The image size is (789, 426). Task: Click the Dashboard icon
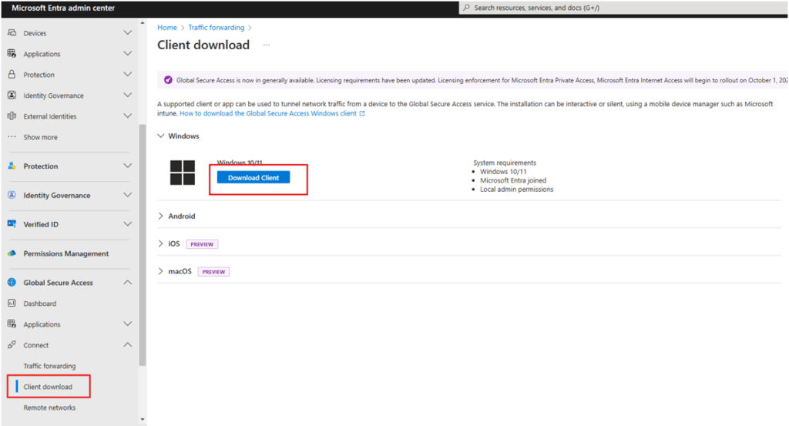(12, 304)
